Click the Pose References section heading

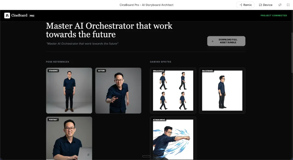pos(58,62)
